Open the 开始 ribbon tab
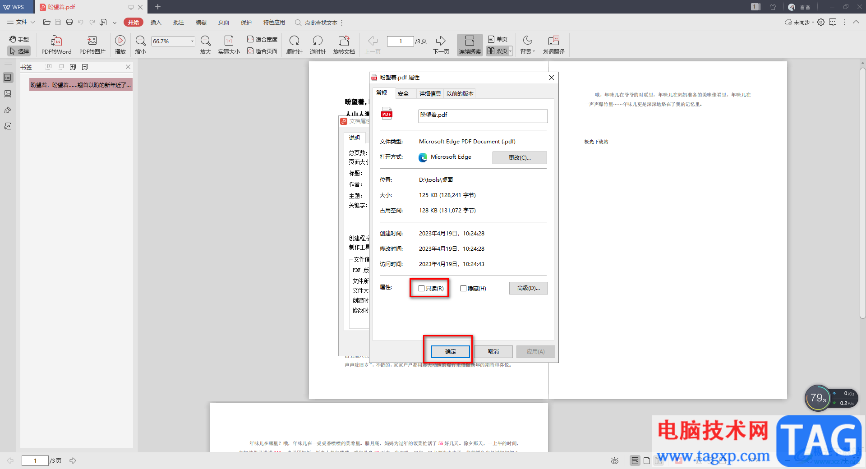 pyautogui.click(x=134, y=22)
